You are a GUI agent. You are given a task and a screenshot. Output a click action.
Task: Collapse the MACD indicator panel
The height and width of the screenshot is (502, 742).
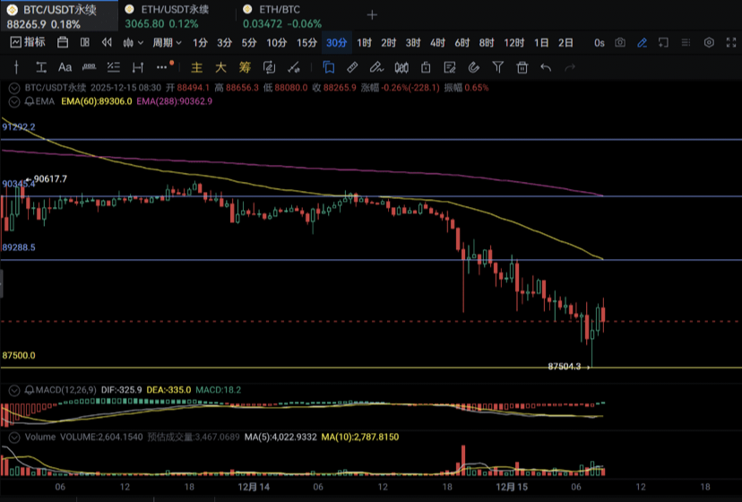click(13, 390)
